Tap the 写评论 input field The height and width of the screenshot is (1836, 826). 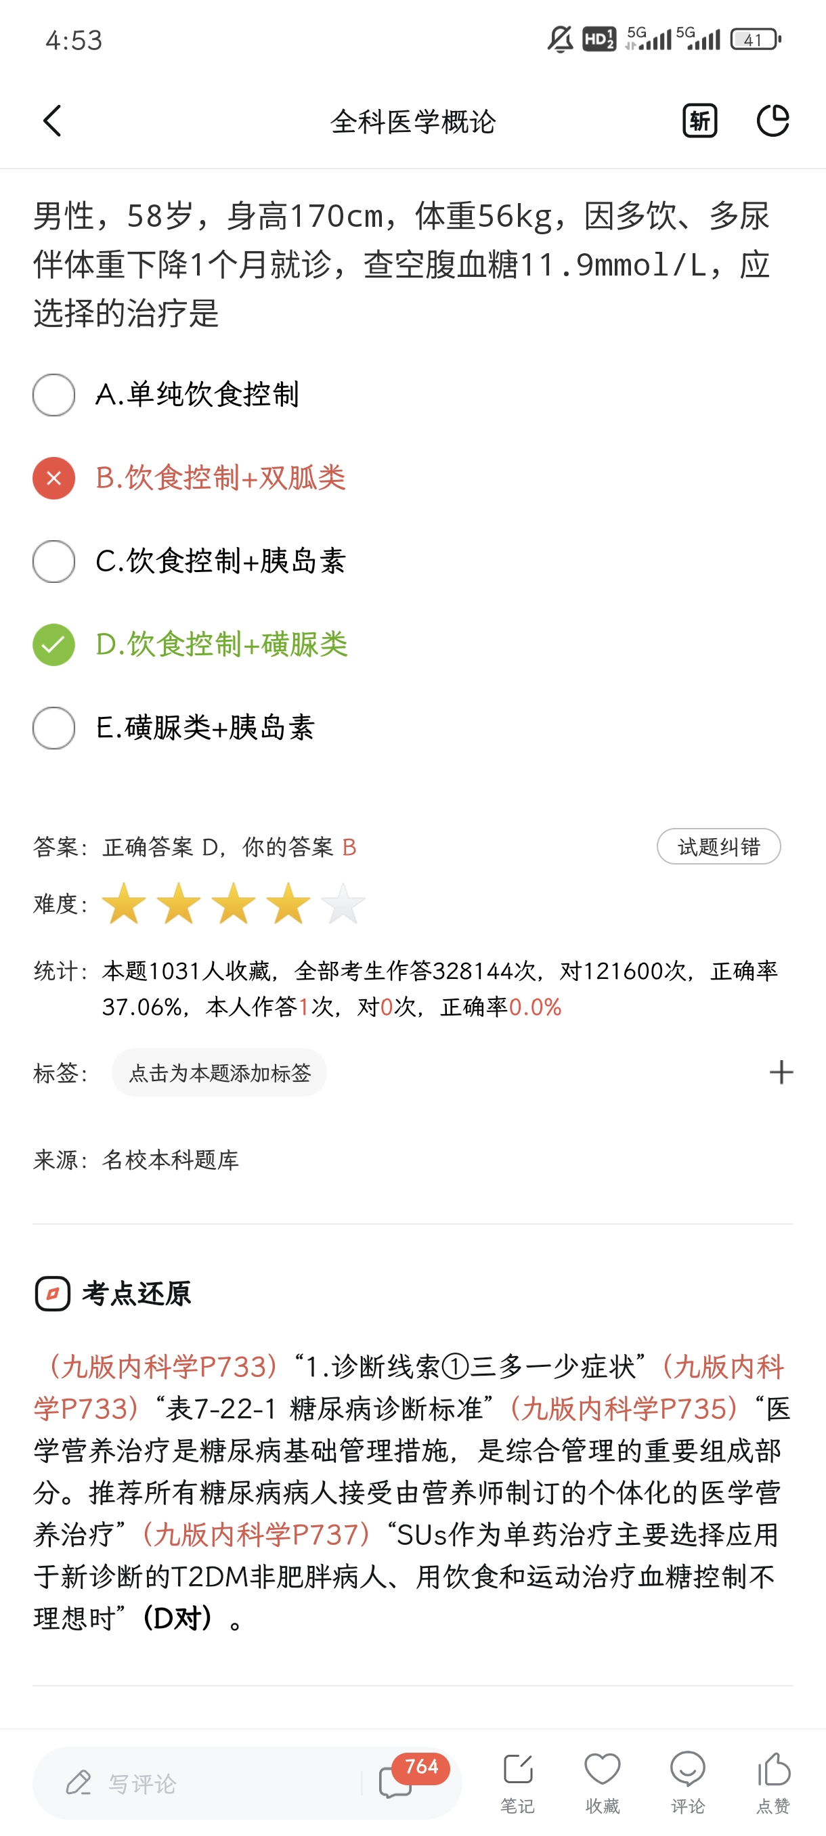[x=200, y=1784]
